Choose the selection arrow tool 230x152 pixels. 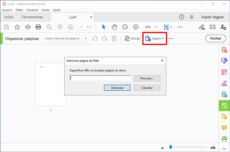[104, 27]
